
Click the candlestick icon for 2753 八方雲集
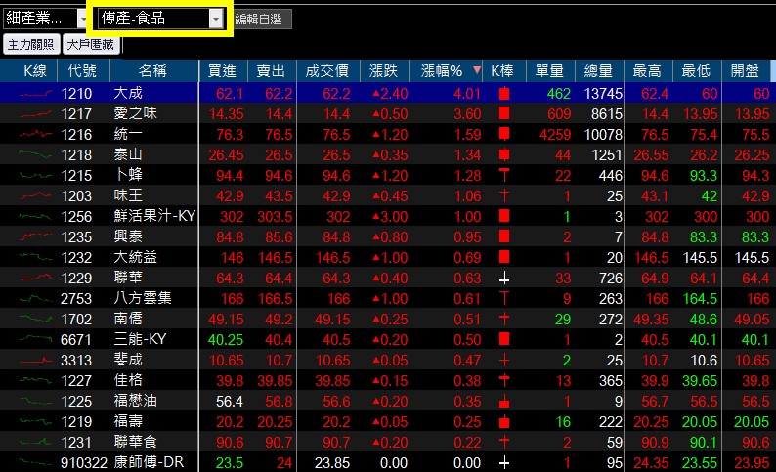pos(504,298)
